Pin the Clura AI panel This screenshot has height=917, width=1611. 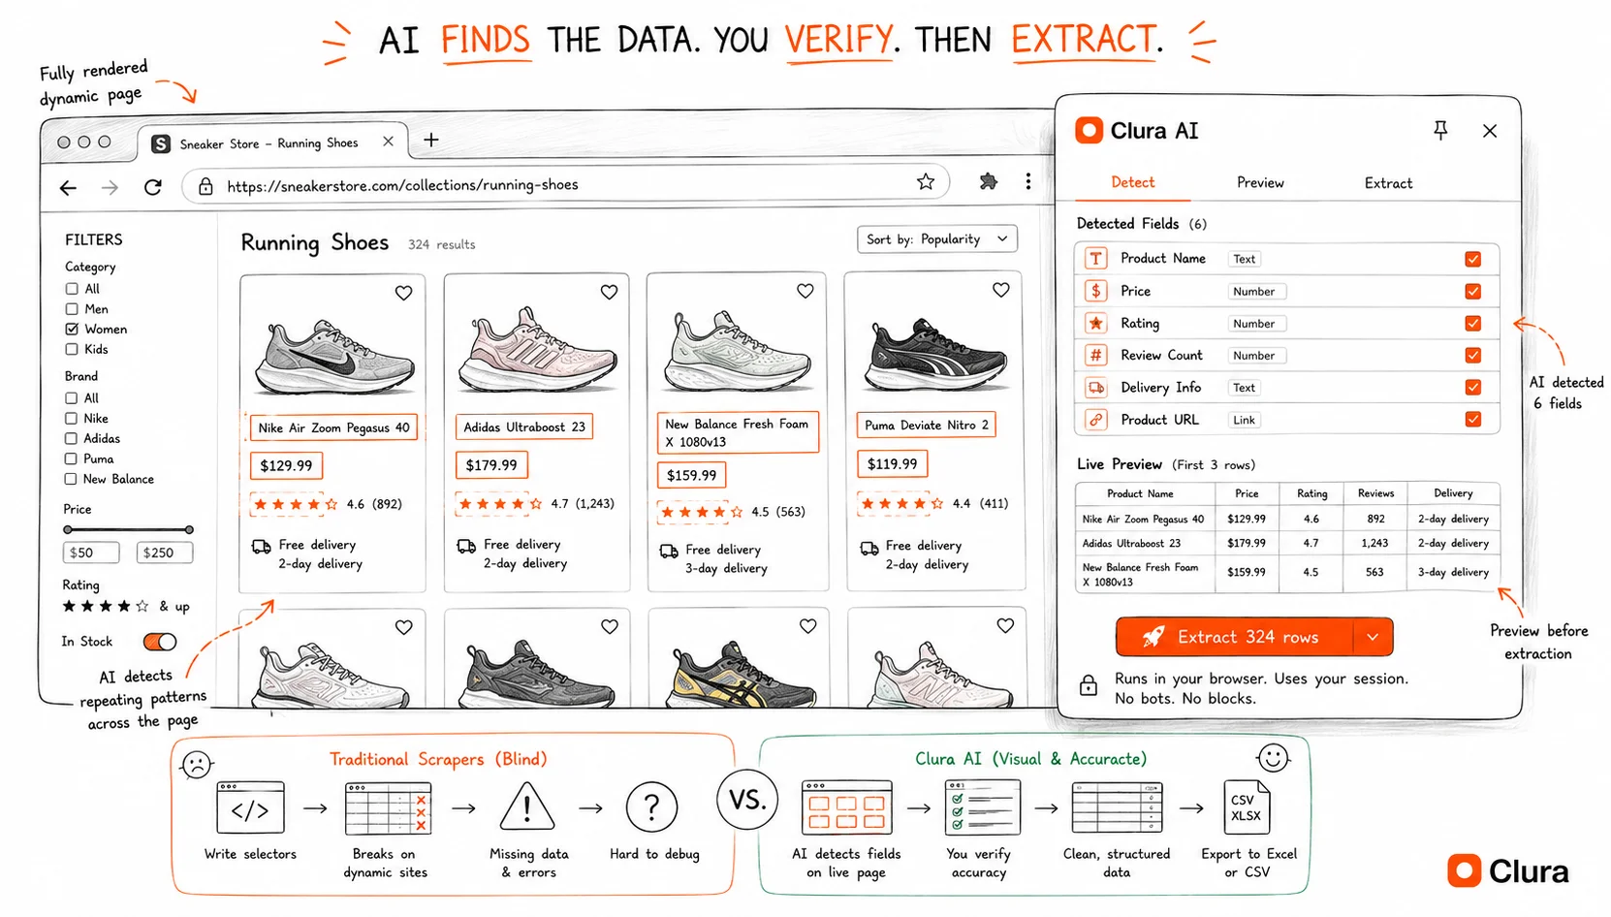(1440, 131)
